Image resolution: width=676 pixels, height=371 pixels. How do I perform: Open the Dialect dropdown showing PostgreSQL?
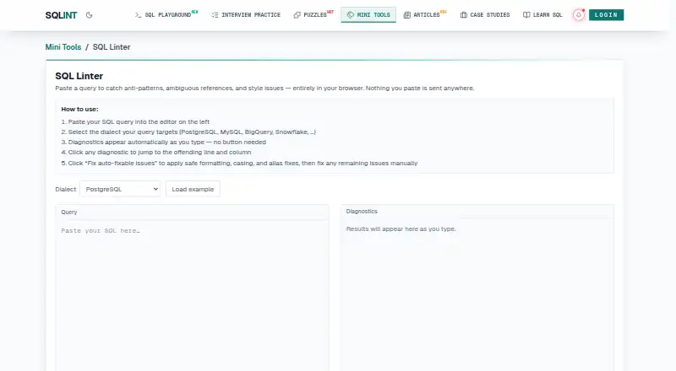(x=120, y=189)
